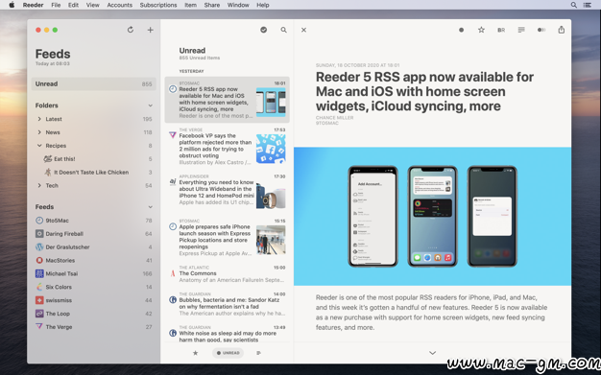Open Bionic Reading BR icon
This screenshot has width=601, height=375.
coord(501,30)
